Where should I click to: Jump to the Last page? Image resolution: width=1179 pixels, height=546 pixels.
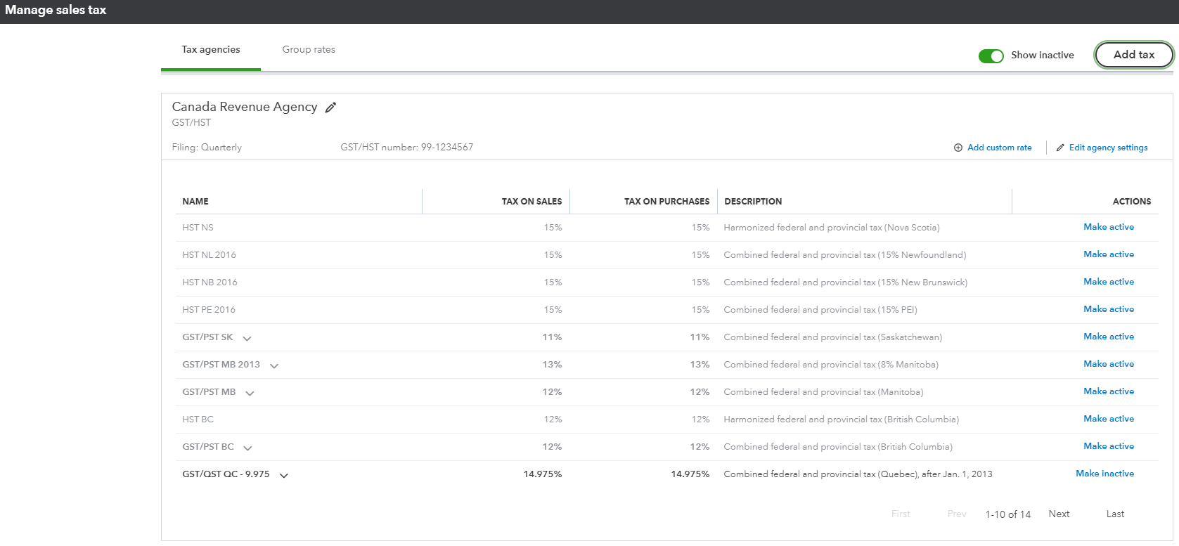pyautogui.click(x=1115, y=514)
